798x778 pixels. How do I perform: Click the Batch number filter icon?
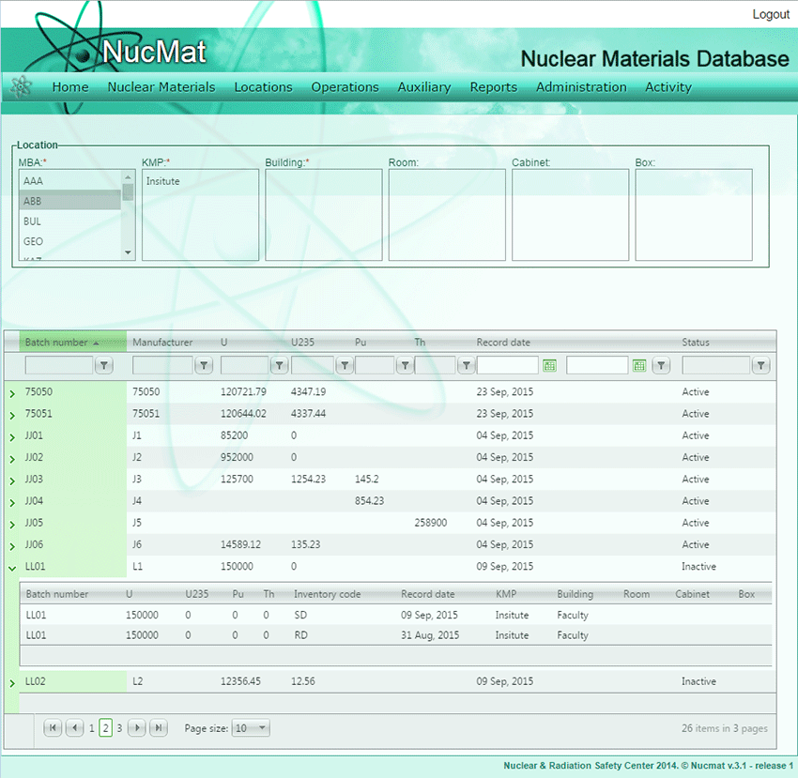tap(105, 365)
